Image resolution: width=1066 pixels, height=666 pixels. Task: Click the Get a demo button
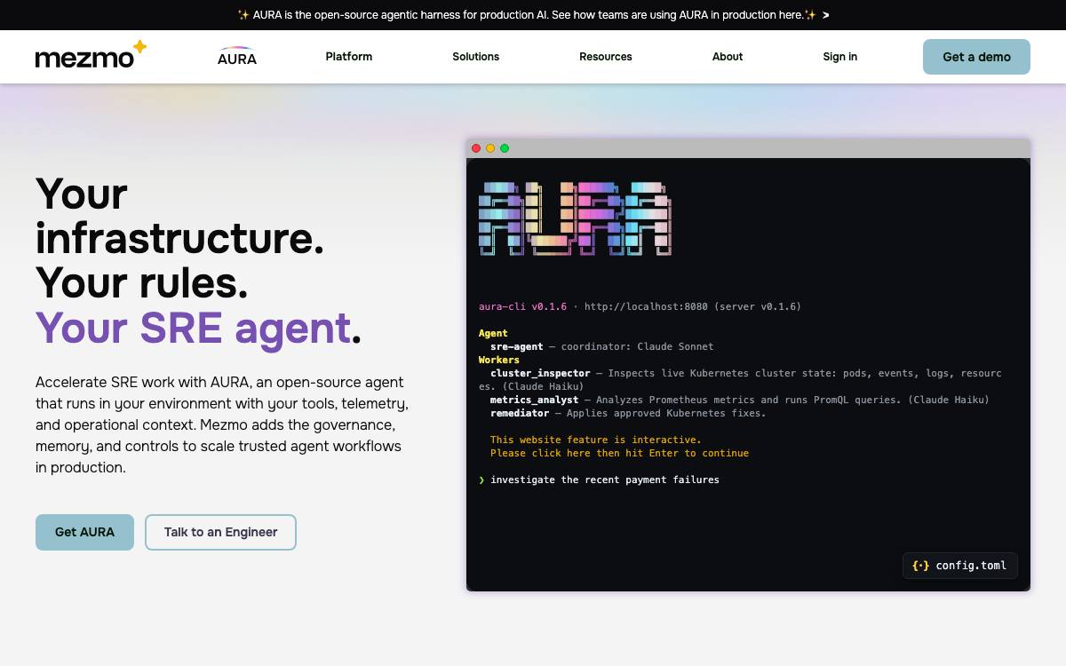click(x=976, y=57)
